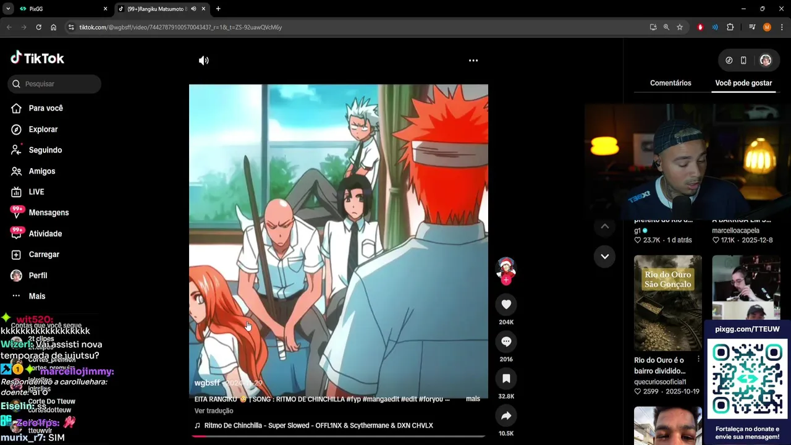Open the red hand adblock extension
Viewport: 791px width, 445px height.
click(x=700, y=27)
